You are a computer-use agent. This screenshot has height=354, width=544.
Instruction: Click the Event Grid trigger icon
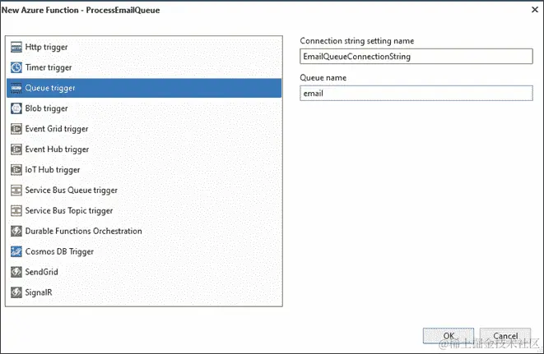(16, 129)
